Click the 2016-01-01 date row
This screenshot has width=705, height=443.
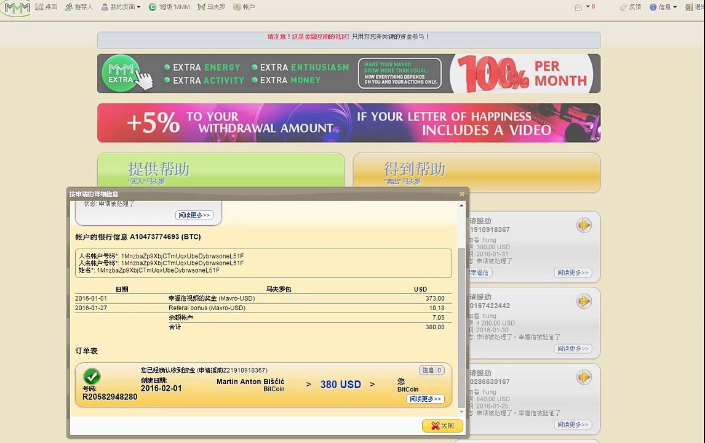(263, 298)
